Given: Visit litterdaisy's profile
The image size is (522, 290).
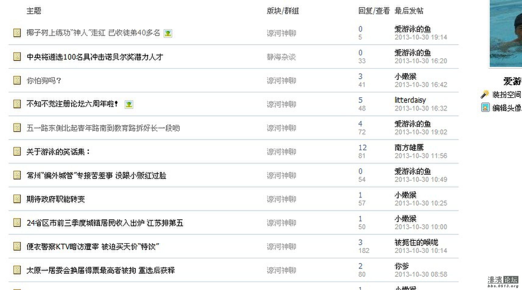Looking at the screenshot, I should point(410,100).
